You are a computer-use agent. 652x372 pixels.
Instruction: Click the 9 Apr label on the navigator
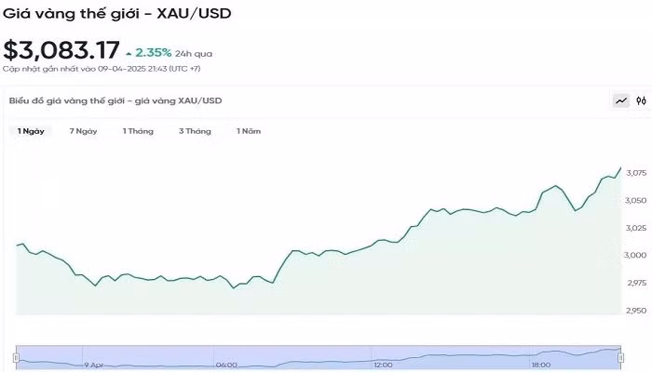click(x=95, y=365)
